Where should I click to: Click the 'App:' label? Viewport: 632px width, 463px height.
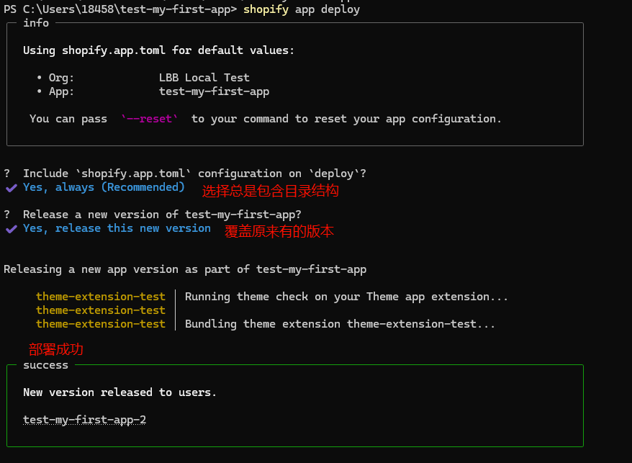[x=62, y=91]
